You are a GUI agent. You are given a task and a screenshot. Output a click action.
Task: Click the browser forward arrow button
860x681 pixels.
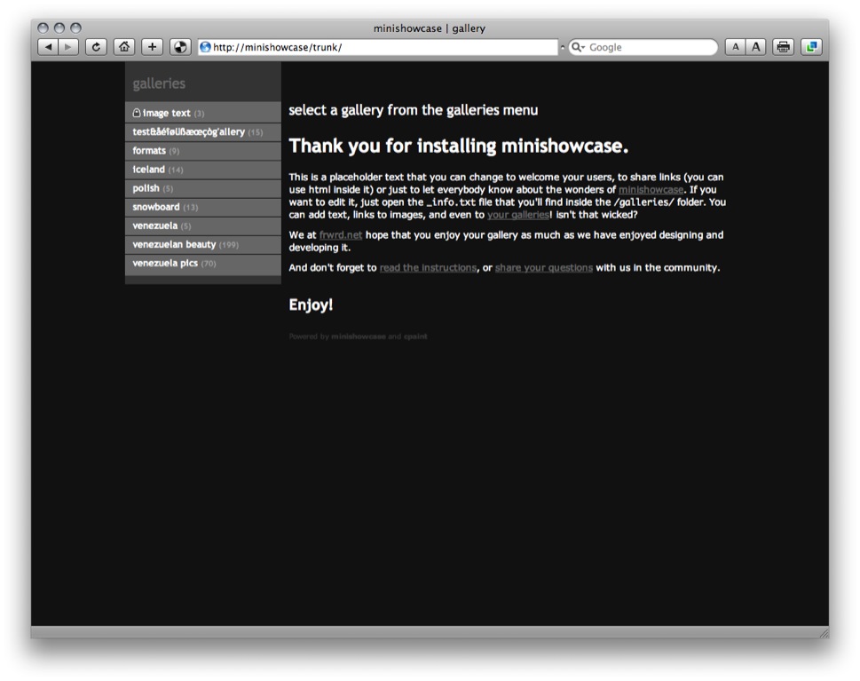click(68, 47)
